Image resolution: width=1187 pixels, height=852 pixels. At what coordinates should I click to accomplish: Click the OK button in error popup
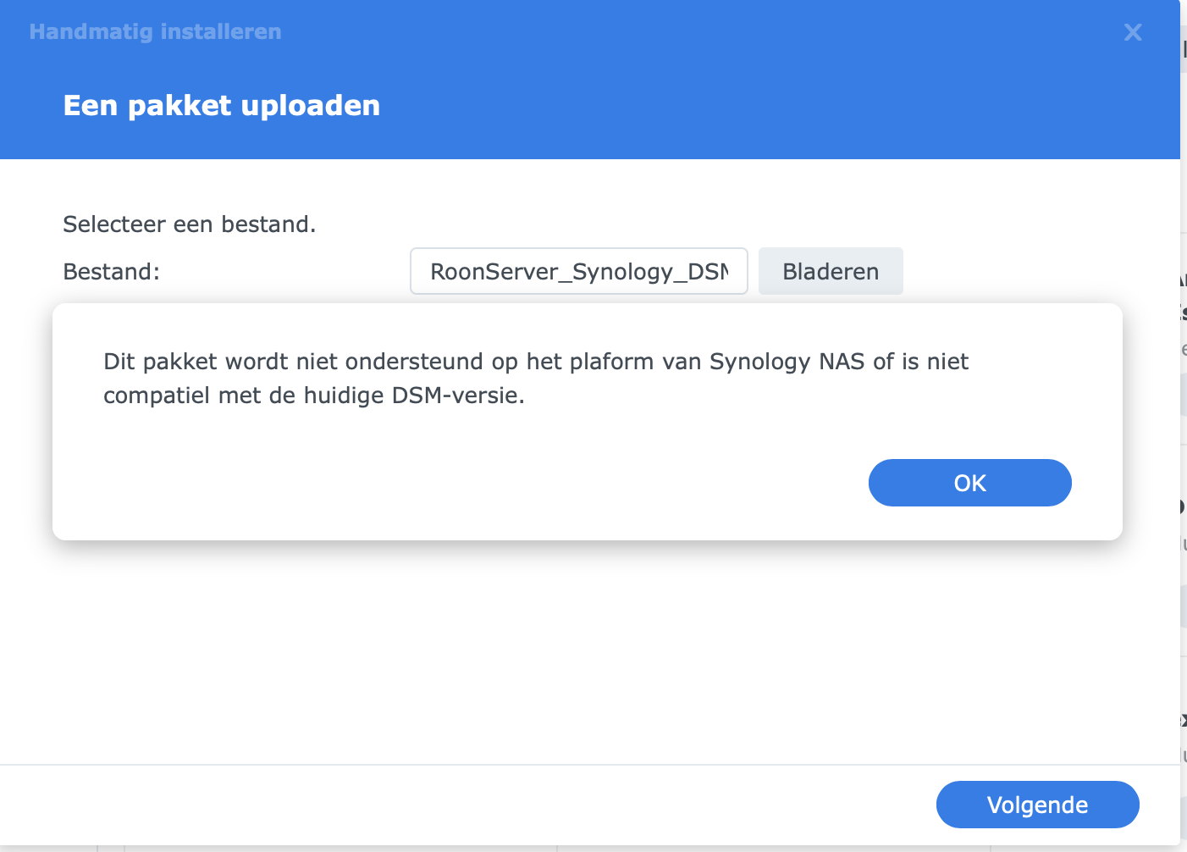[969, 483]
